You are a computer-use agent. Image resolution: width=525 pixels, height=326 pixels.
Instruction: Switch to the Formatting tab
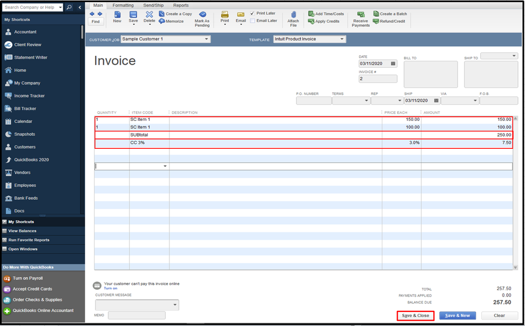tap(123, 5)
